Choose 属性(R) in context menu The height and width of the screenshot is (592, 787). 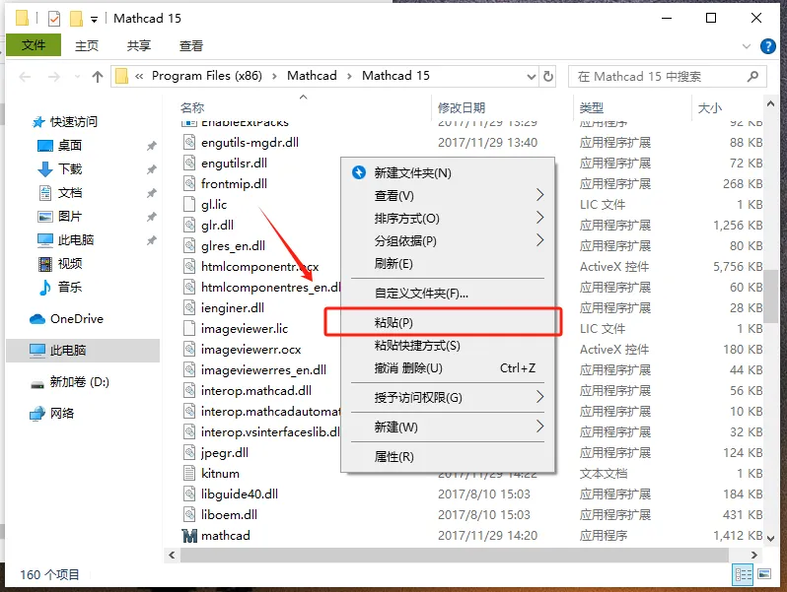448,457
